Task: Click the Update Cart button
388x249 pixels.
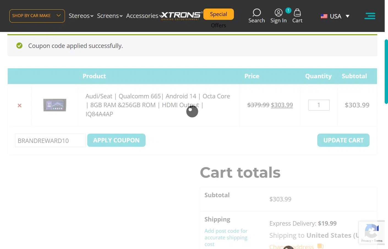Action: point(343,140)
